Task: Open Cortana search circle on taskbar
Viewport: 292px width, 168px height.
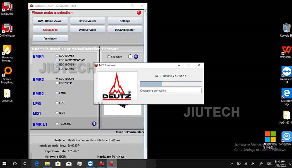Action: (15, 164)
